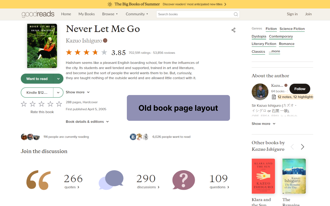Click the Old book page layout button

(x=178, y=108)
